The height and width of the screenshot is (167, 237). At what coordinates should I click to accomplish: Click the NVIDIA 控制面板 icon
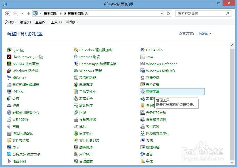[x=9, y=64]
